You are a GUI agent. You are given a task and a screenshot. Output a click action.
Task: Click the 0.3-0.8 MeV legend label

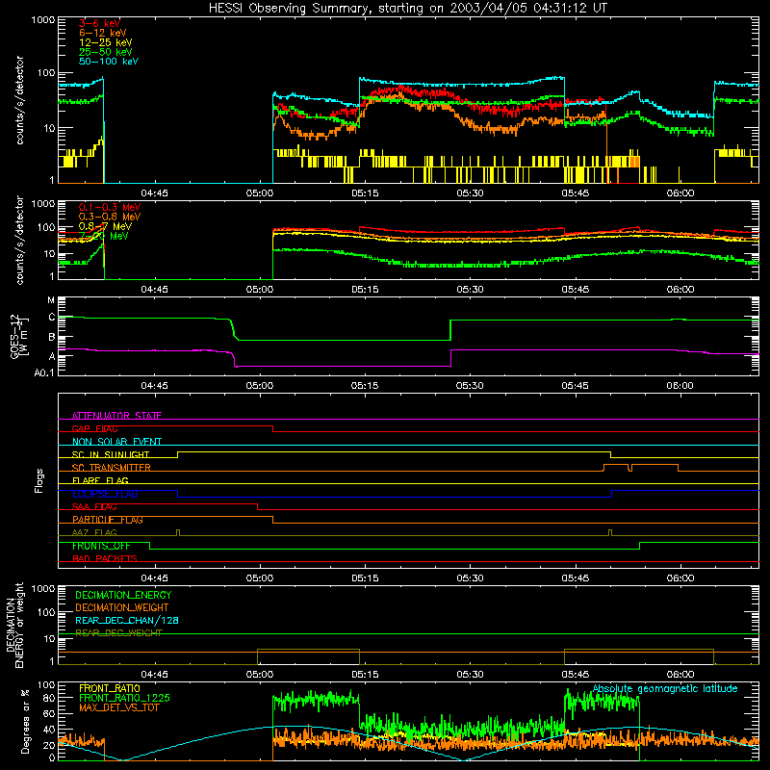pos(110,217)
